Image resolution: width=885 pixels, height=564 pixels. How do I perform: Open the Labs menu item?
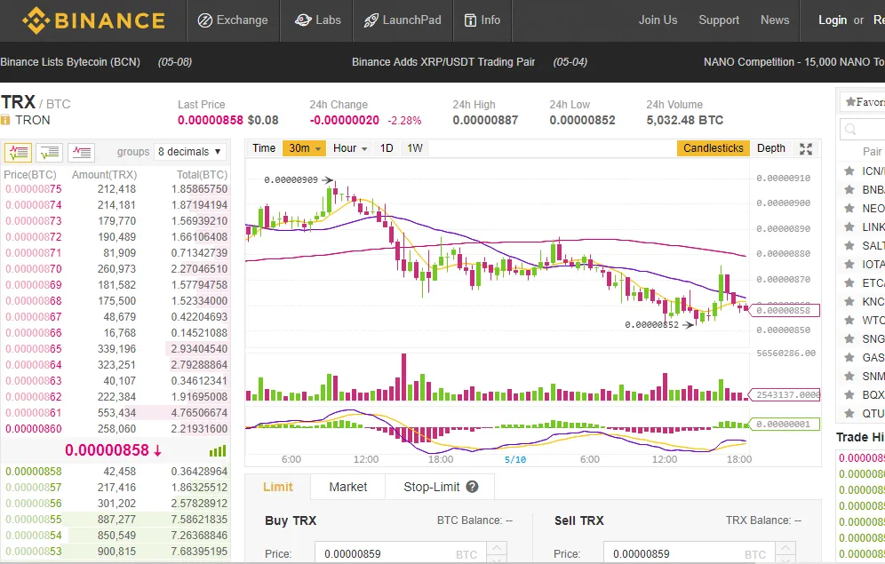pos(318,20)
